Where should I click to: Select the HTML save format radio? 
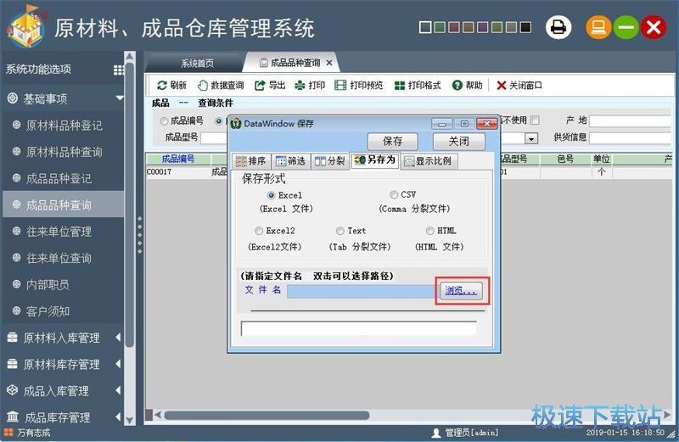(429, 230)
